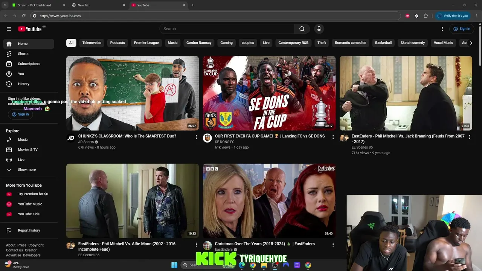Image resolution: width=482 pixels, height=271 pixels.
Task: Play the CHUNKZ'S CLASSROOM video thumbnail
Action: tap(133, 93)
